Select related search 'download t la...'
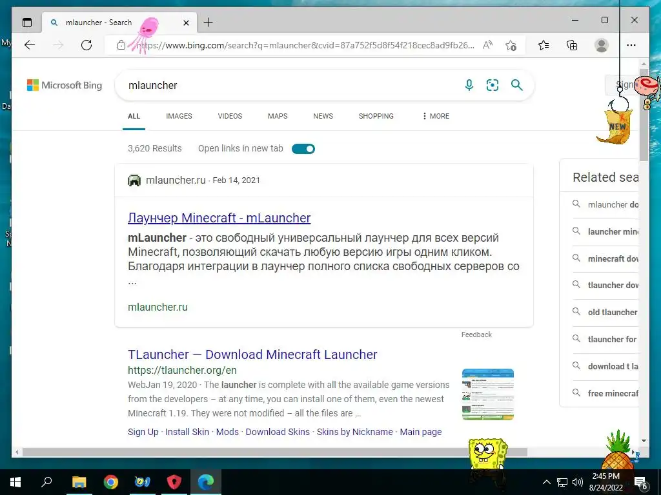This screenshot has height=495, width=661. [605, 366]
